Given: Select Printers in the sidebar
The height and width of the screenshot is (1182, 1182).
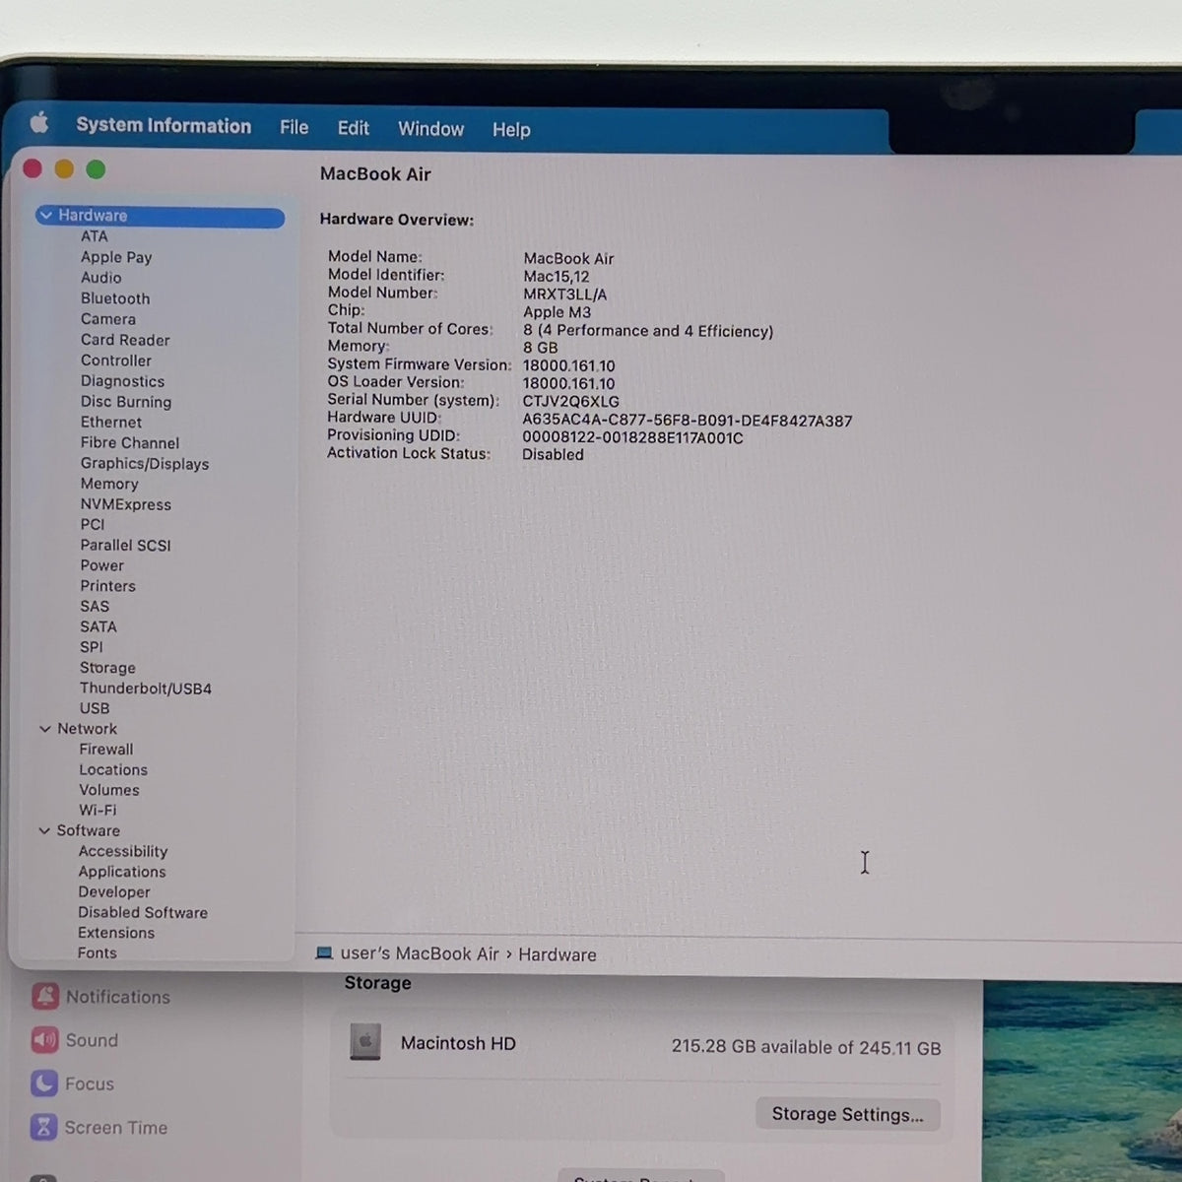Looking at the screenshot, I should [x=108, y=586].
